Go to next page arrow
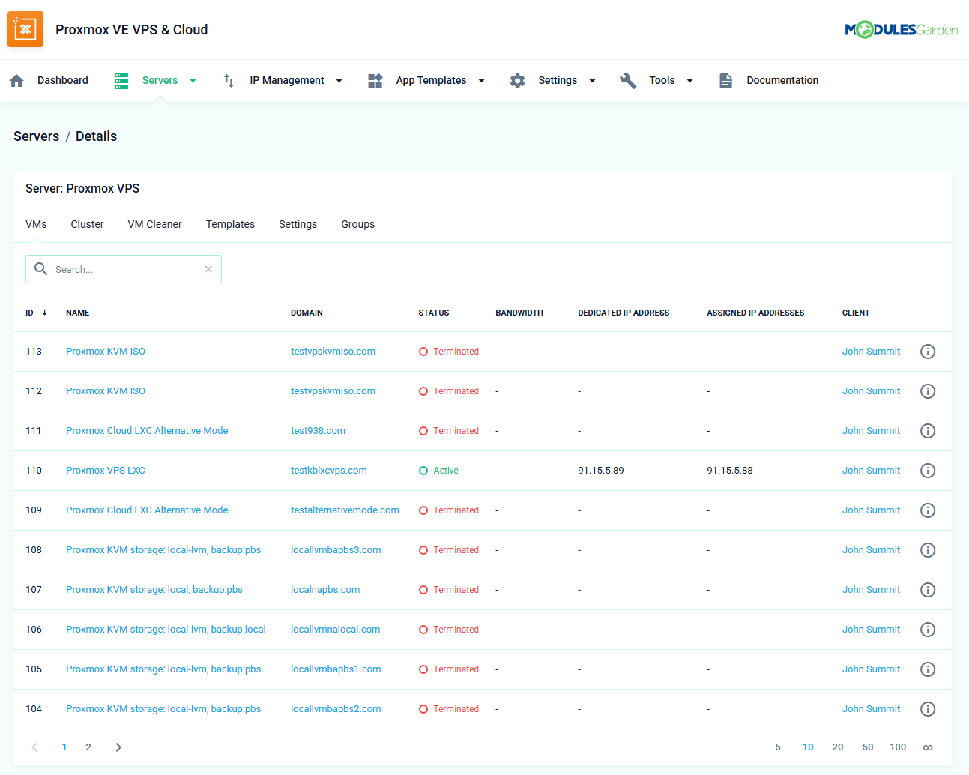The width and height of the screenshot is (969, 775). [118, 747]
